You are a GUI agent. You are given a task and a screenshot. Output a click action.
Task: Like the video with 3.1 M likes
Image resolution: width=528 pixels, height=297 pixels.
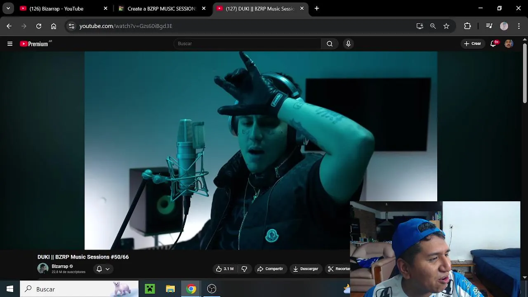click(x=225, y=269)
